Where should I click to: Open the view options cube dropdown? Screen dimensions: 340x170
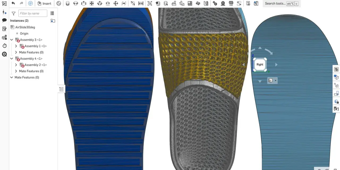pyautogui.click(x=272, y=80)
